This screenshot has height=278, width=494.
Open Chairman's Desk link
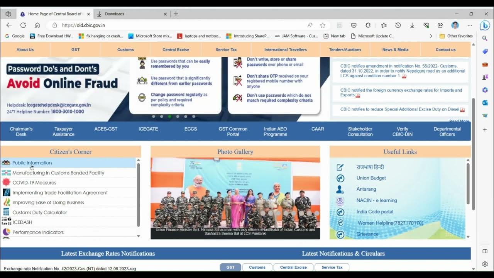(21, 132)
